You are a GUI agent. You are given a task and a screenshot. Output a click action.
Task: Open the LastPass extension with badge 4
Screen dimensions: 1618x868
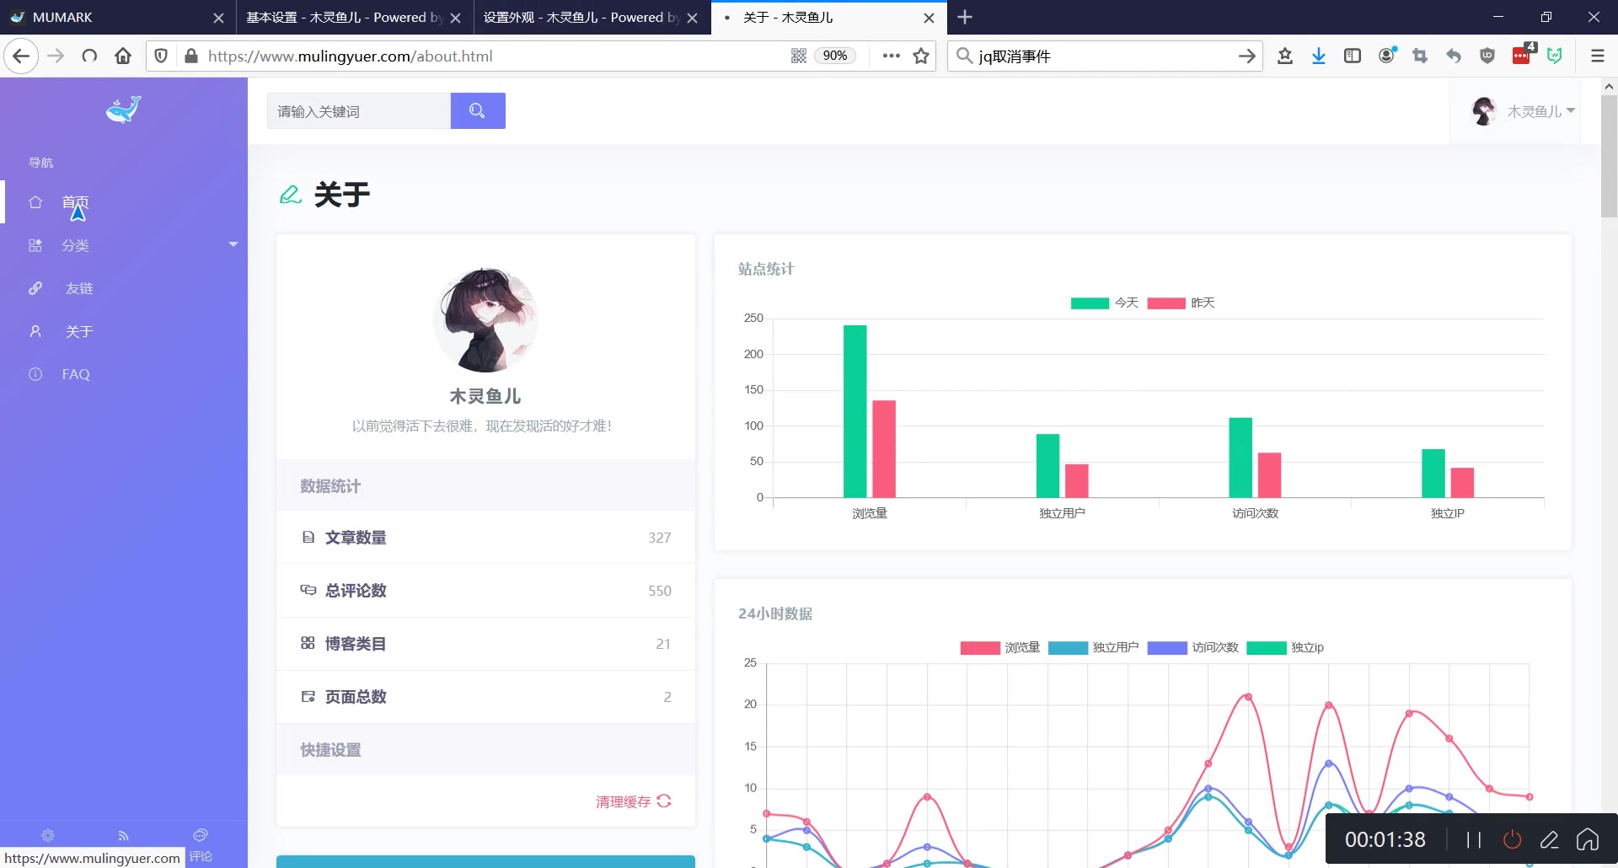point(1522,55)
